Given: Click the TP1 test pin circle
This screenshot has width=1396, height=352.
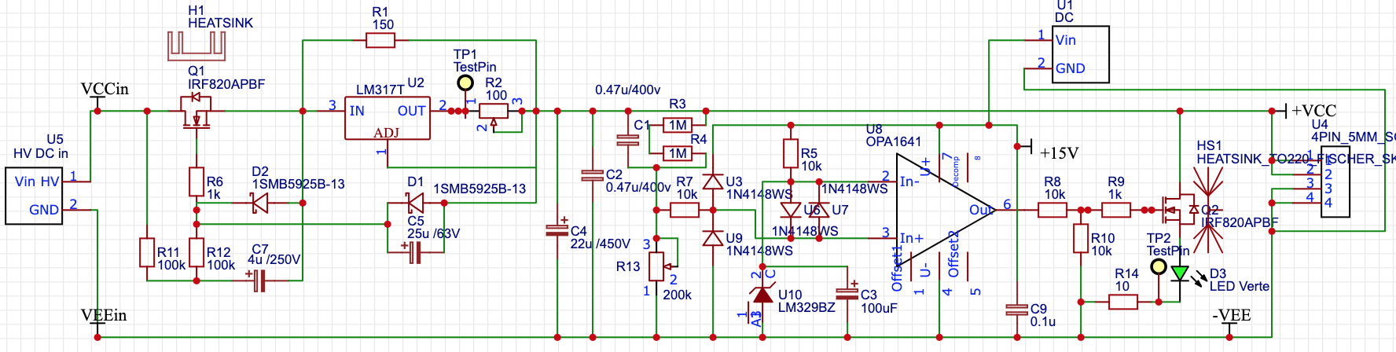Looking at the screenshot, I should coord(465,83).
